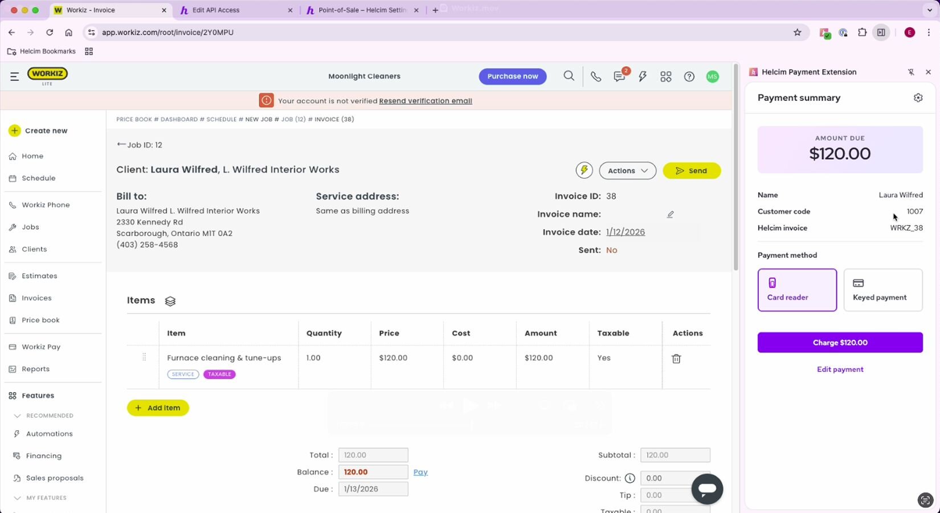Click the Resend verification email link
940x513 pixels.
pos(425,101)
